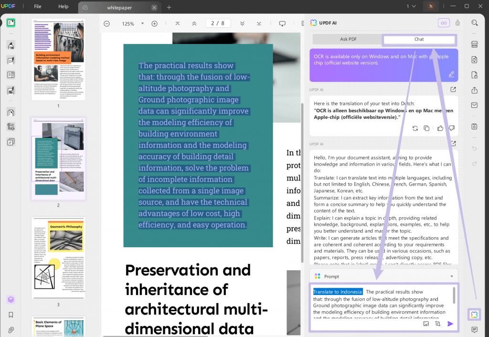Undo the last action
The height and width of the screenshot is (337, 489).
474,148
